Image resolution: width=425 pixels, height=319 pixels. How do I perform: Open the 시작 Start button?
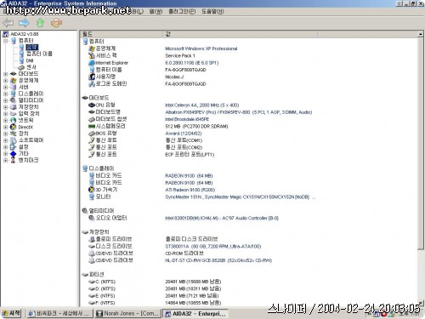click(x=11, y=313)
